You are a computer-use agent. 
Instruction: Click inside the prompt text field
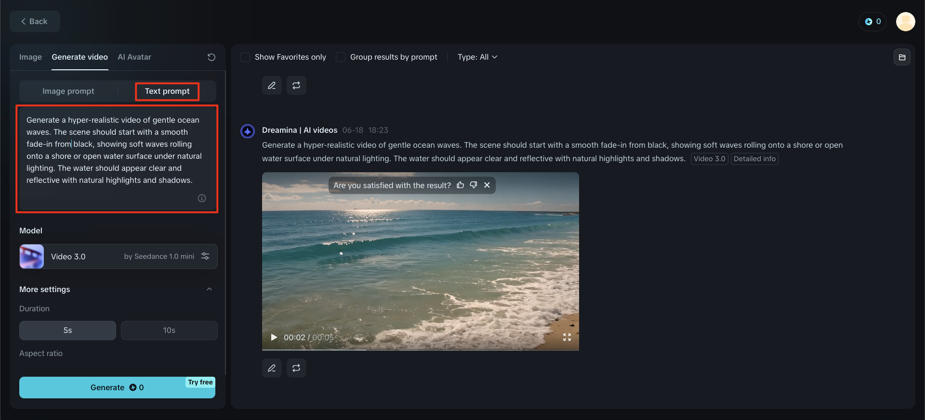click(x=116, y=154)
